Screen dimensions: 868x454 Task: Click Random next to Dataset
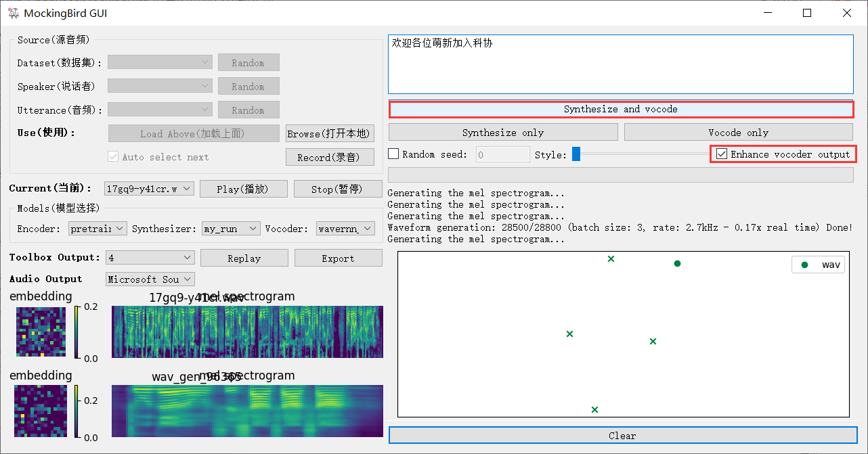248,62
